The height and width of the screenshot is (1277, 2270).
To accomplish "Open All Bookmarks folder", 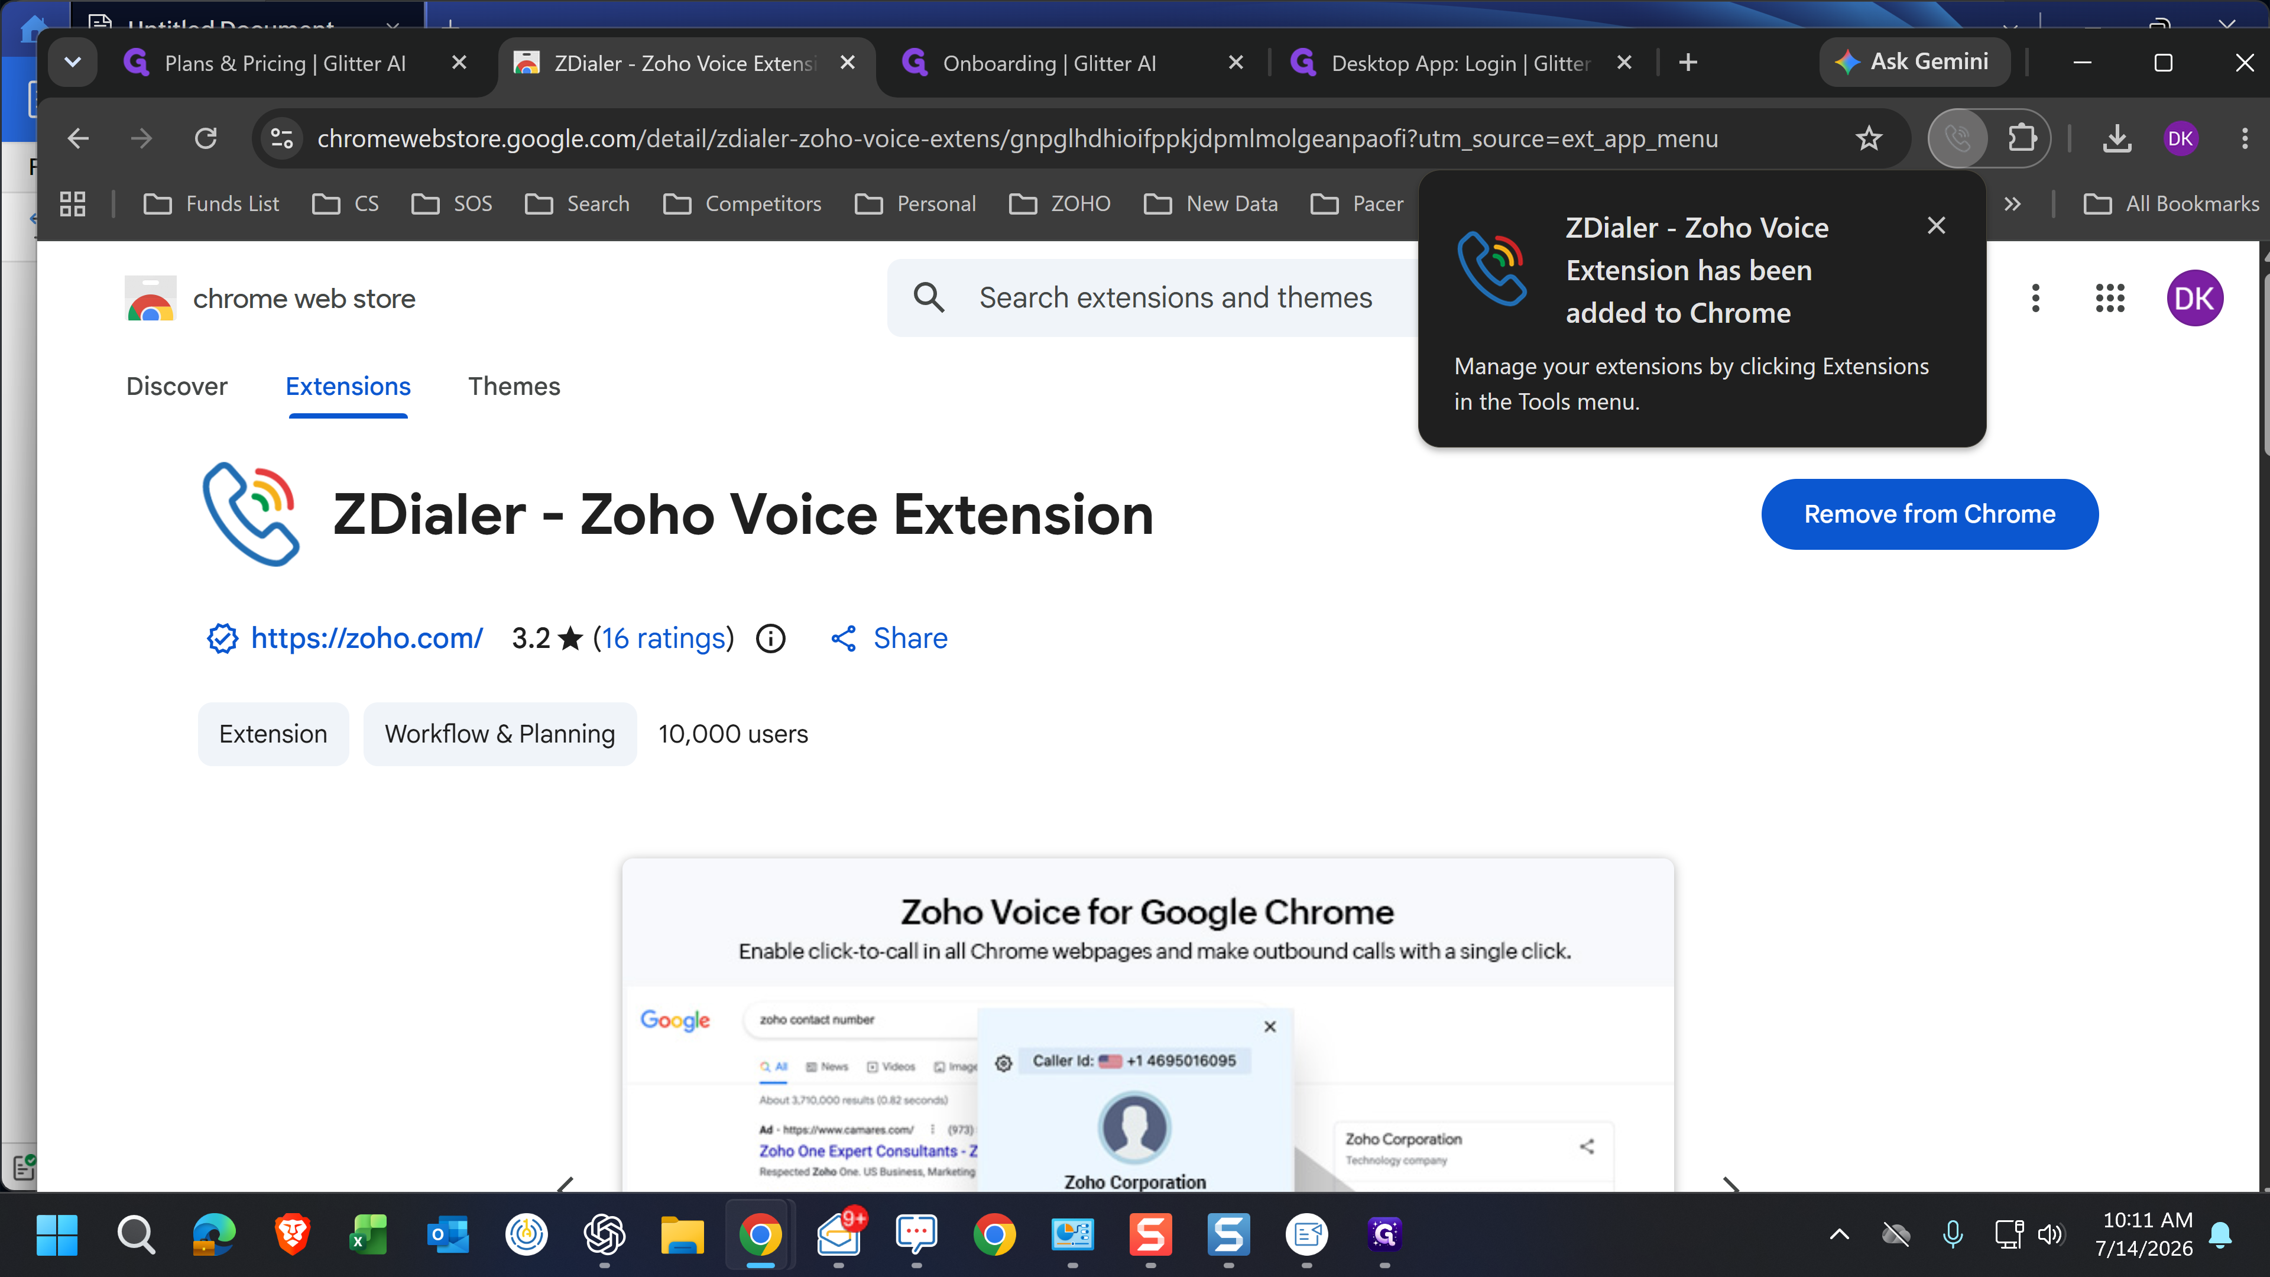I will point(2171,205).
